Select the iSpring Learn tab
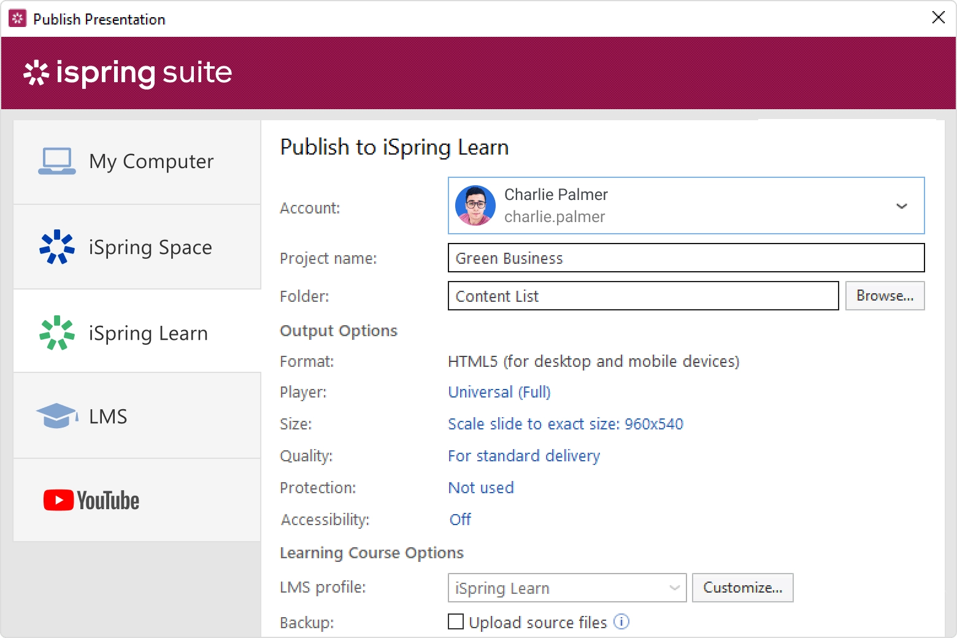 point(137,331)
